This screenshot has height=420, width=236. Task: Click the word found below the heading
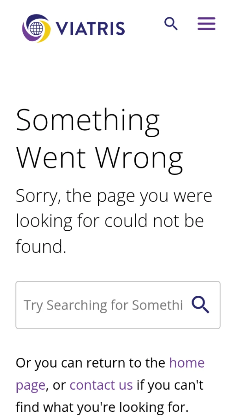pos(41,246)
